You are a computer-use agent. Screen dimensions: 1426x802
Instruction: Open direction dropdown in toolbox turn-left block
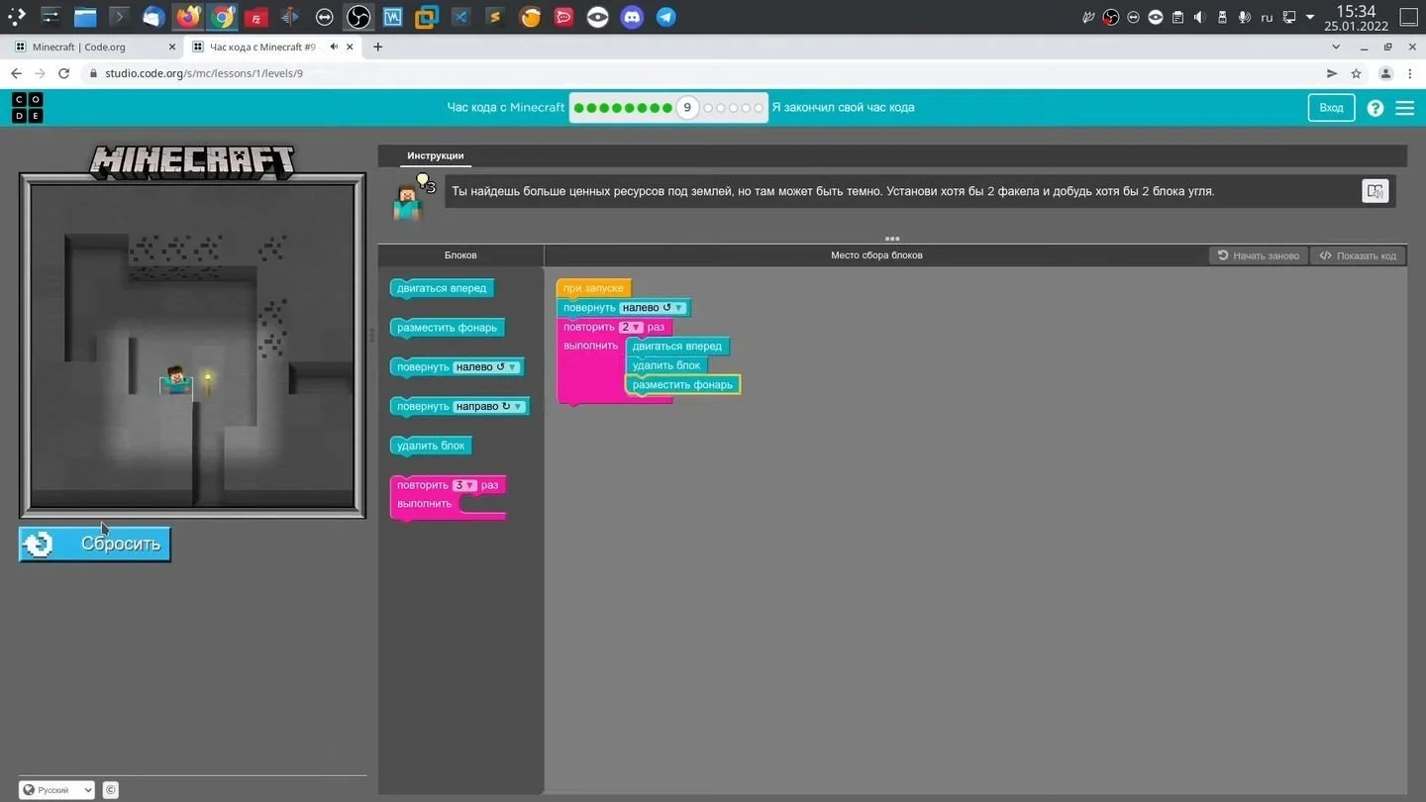pyautogui.click(x=486, y=367)
